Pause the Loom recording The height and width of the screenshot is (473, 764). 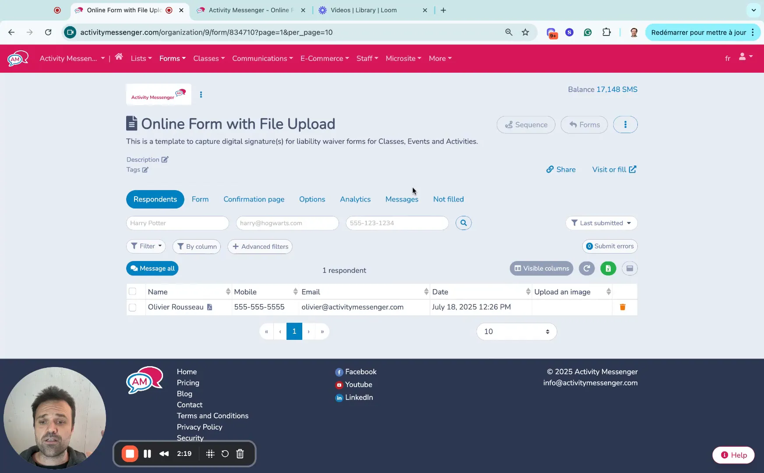click(x=147, y=454)
